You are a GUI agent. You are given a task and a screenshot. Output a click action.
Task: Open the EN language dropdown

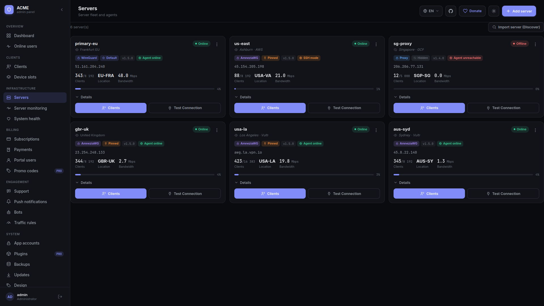point(431,11)
